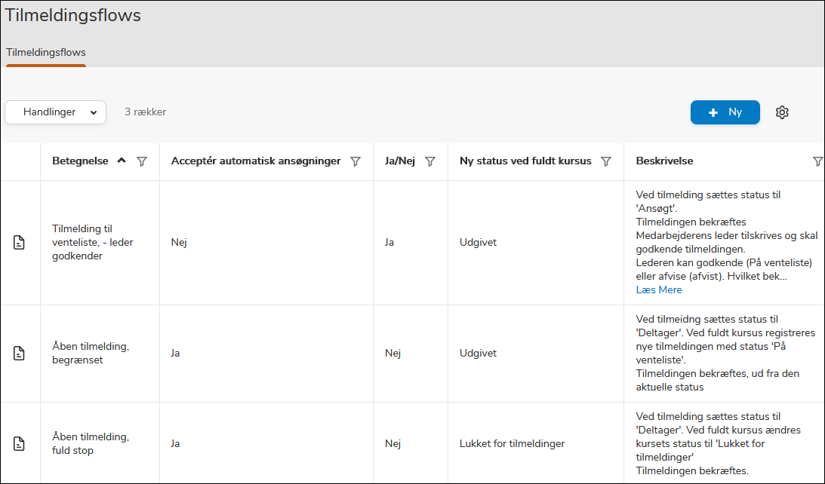825x484 pixels.
Task: Expand the Handlinger dropdown
Action: 56,112
